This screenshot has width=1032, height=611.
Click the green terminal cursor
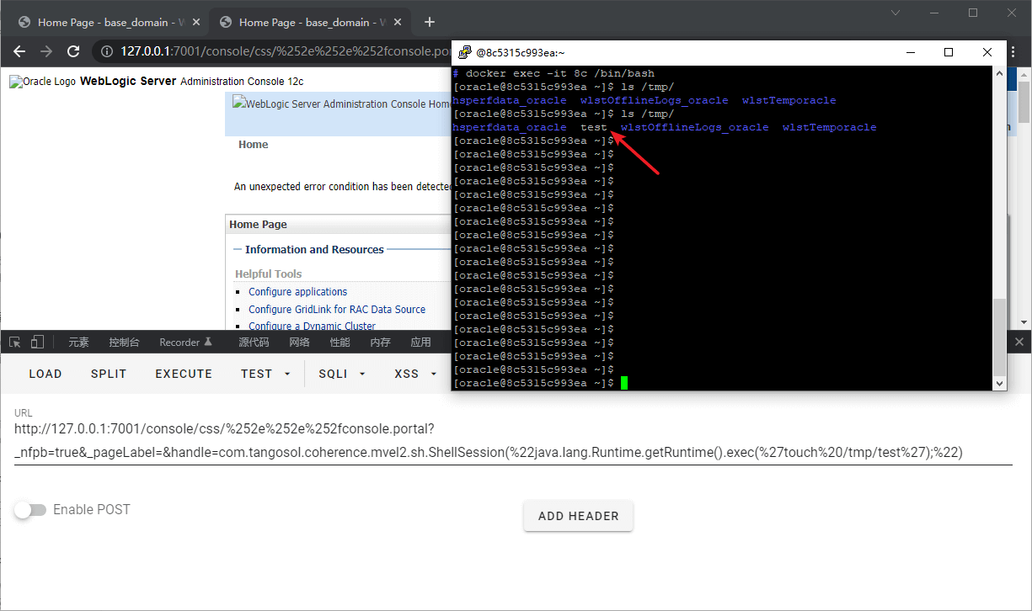point(624,383)
